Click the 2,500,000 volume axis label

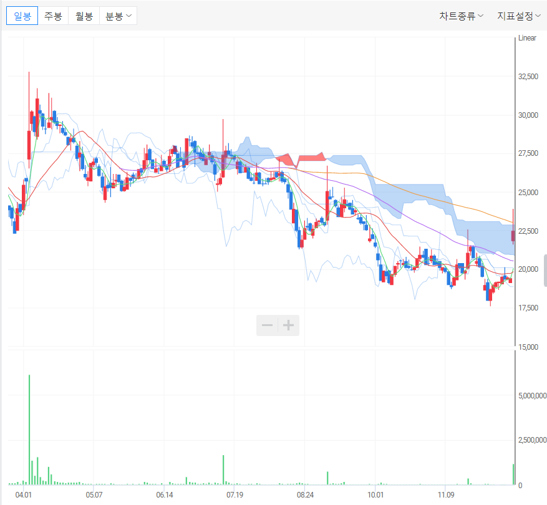[533, 440]
